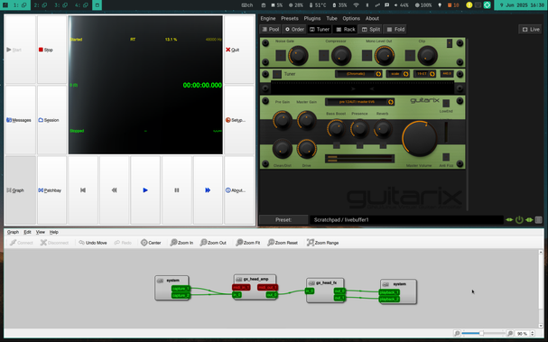Image resolution: width=548 pixels, height=342 pixels.
Task: Open the amp tube preset selector dropdown
Action: point(359,102)
